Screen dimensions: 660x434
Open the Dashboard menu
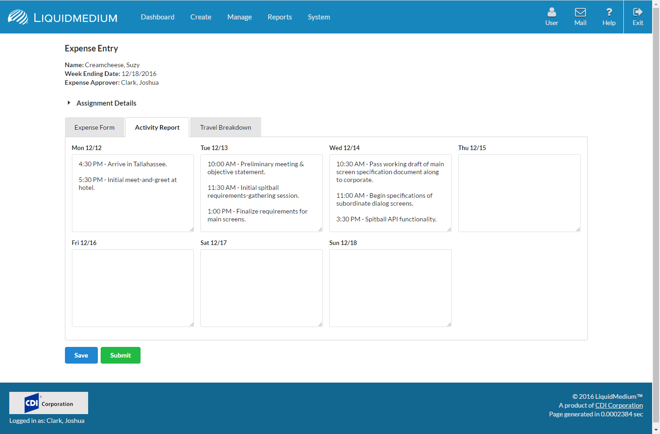coord(158,17)
